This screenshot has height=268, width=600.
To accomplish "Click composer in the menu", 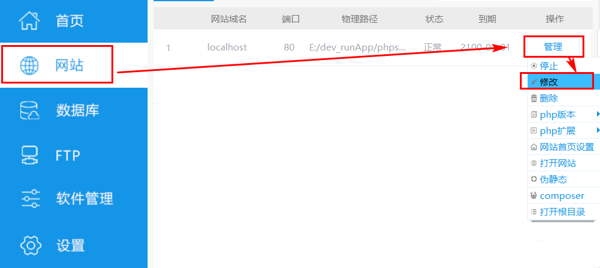I will pyautogui.click(x=563, y=196).
